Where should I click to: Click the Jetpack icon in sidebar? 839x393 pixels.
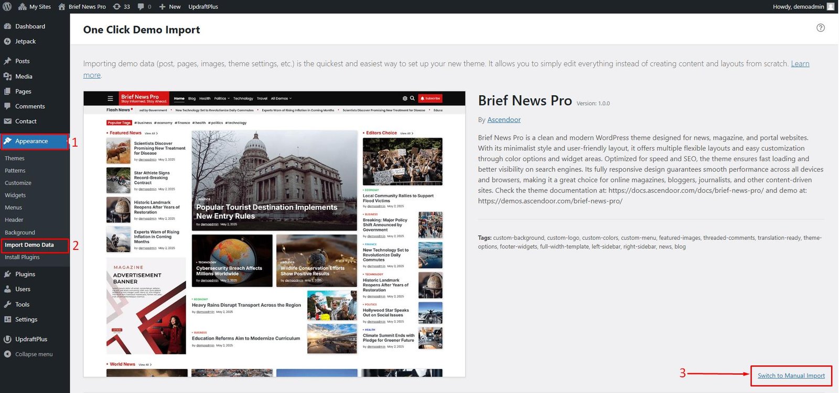pyautogui.click(x=7, y=41)
